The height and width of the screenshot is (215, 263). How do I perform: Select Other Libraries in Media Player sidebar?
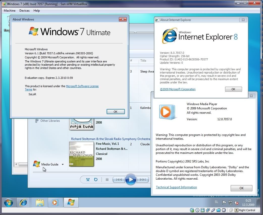point(50,121)
